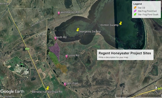Click the map description placeholder text
The height and width of the screenshot is (98, 162).
pos(113,57)
